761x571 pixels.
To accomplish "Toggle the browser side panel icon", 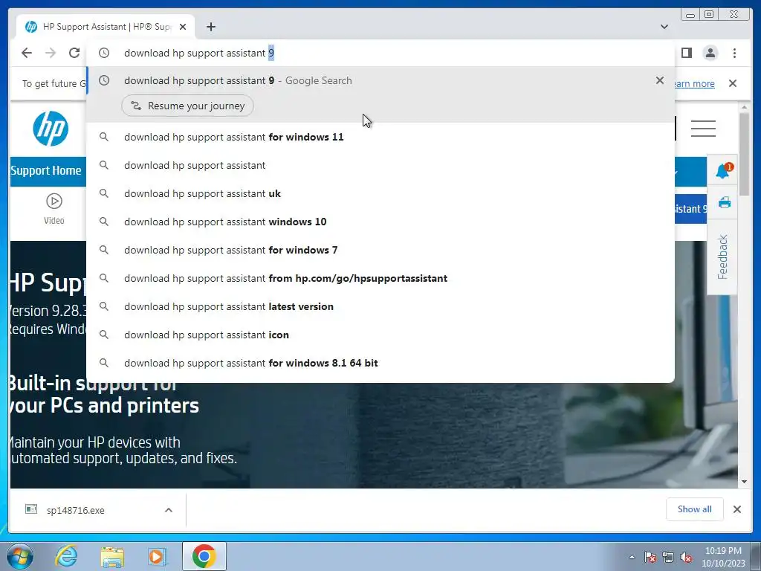I will [x=686, y=53].
